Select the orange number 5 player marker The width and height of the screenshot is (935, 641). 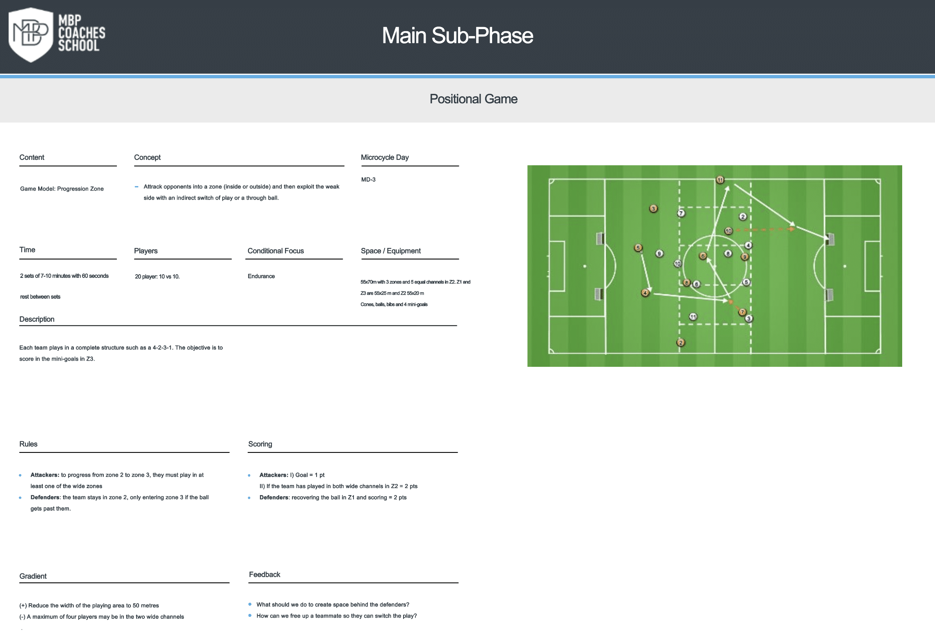pyautogui.click(x=638, y=248)
